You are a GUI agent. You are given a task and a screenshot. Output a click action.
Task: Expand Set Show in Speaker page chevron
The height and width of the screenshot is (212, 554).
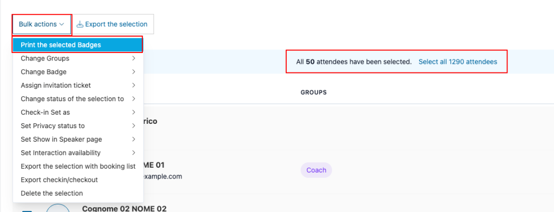coord(134,139)
